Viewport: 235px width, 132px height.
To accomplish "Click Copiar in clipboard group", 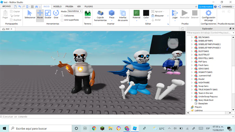I will [x=15, y=11].
